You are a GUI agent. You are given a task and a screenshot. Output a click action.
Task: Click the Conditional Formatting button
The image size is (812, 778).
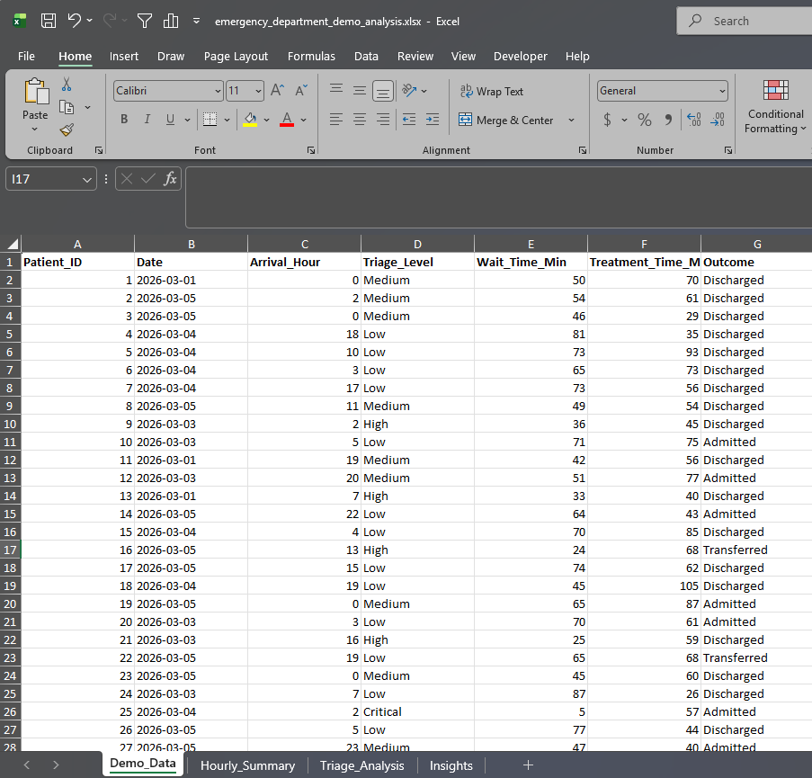coord(775,108)
